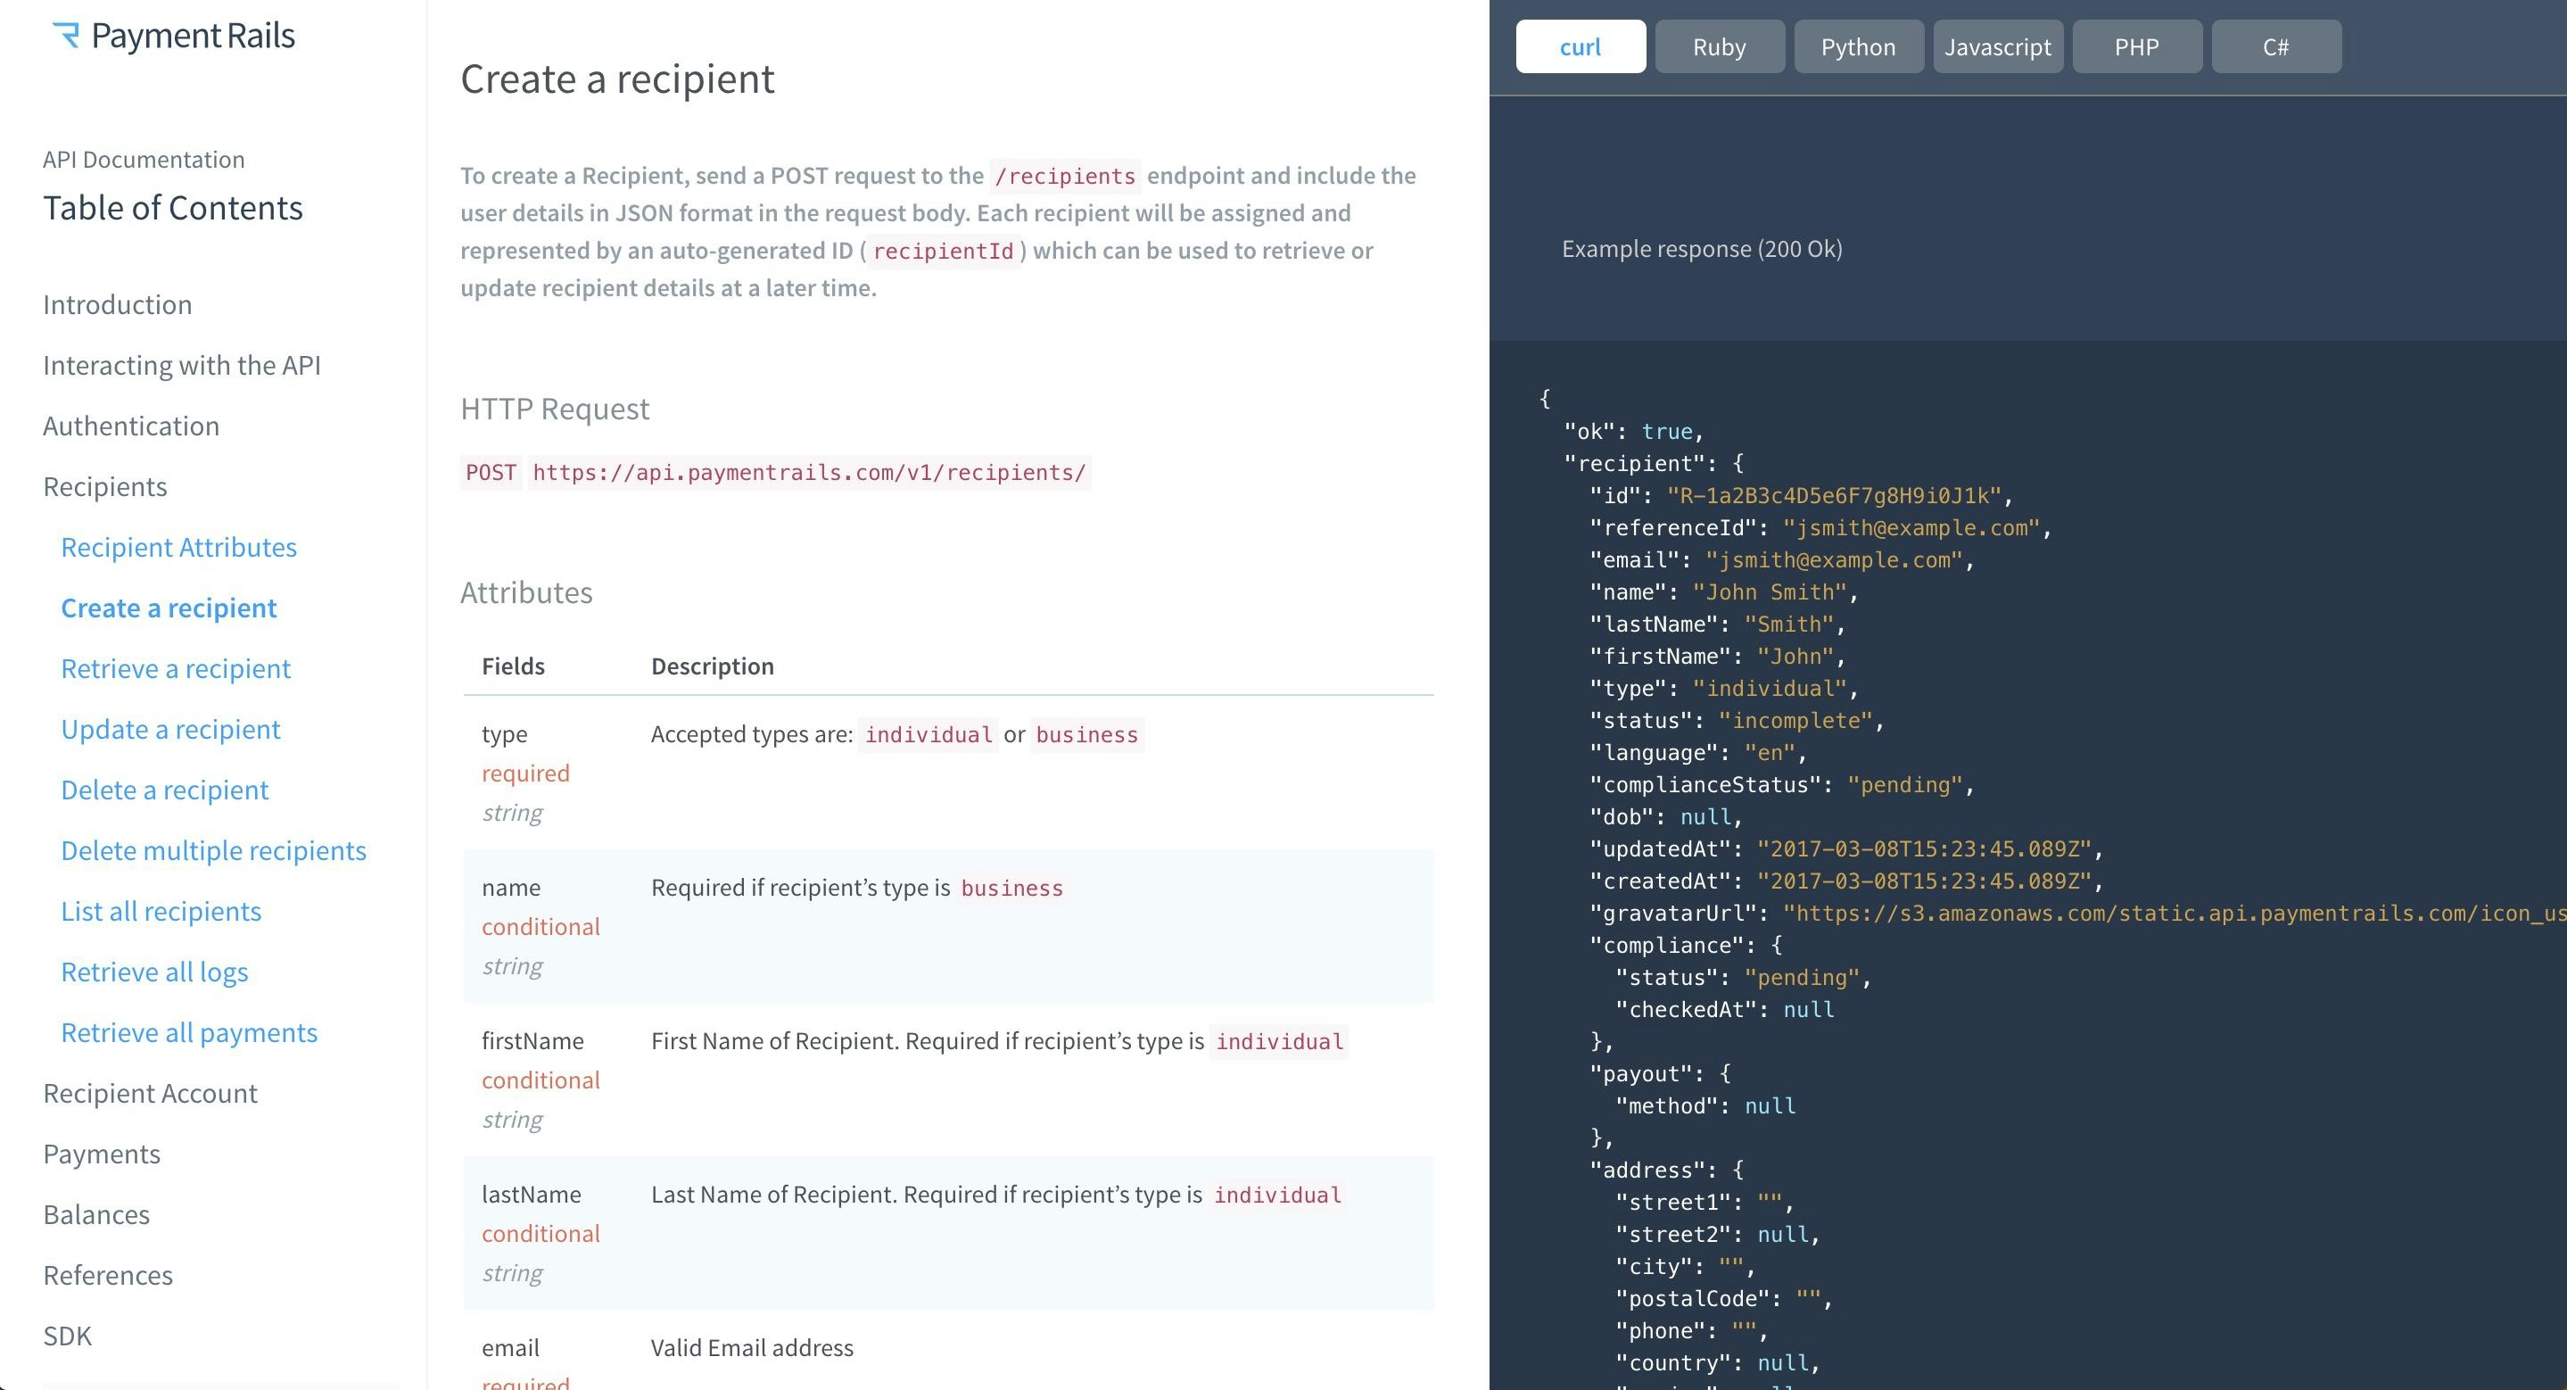The width and height of the screenshot is (2567, 1390).
Task: Open Retrieve a recipient
Action: 176,668
